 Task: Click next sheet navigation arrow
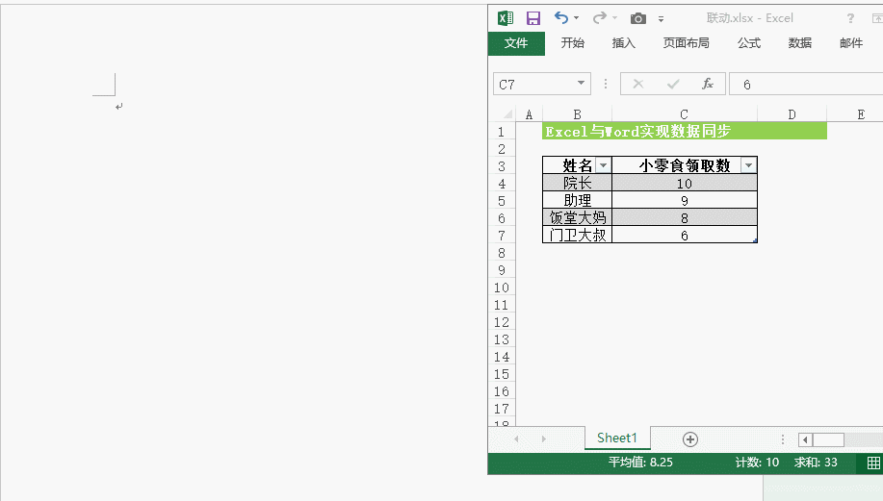pyautogui.click(x=543, y=439)
